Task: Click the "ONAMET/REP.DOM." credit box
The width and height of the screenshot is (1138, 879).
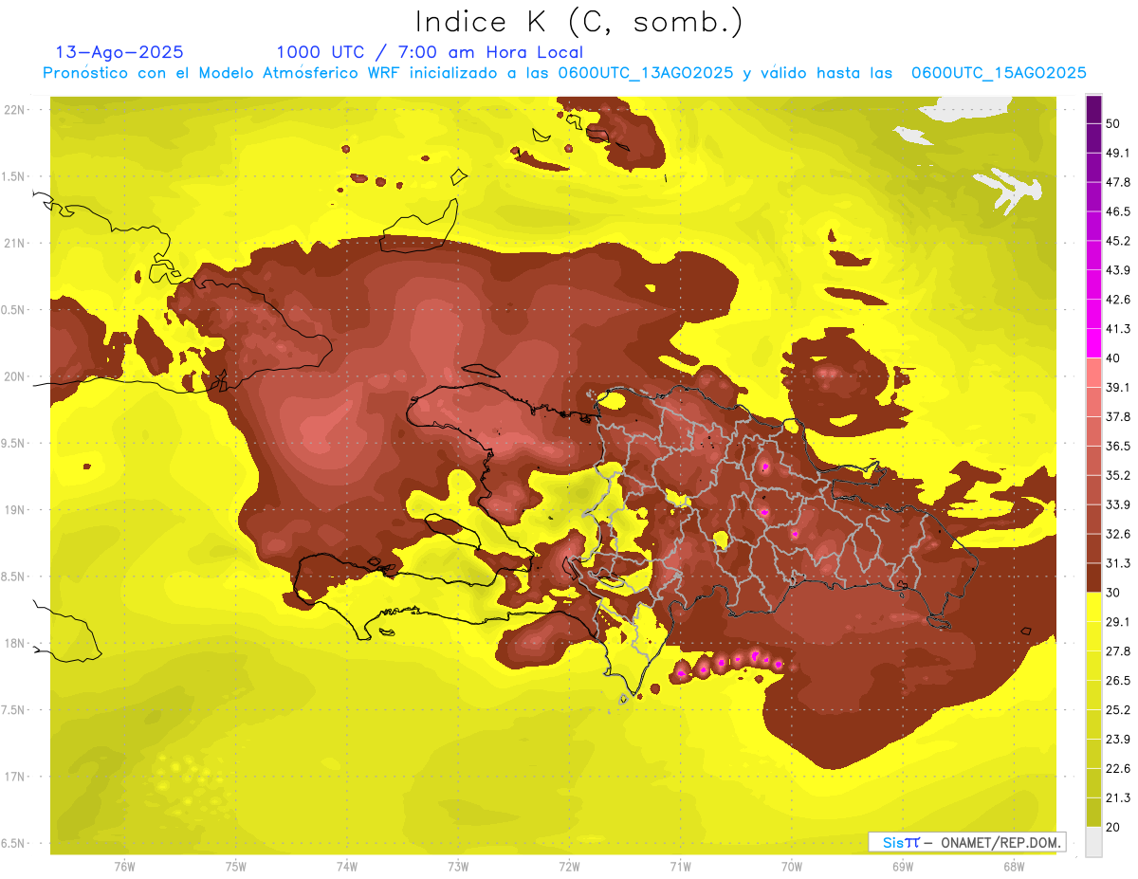Action: (x=967, y=842)
